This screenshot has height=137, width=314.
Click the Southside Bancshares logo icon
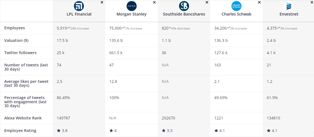184,6
